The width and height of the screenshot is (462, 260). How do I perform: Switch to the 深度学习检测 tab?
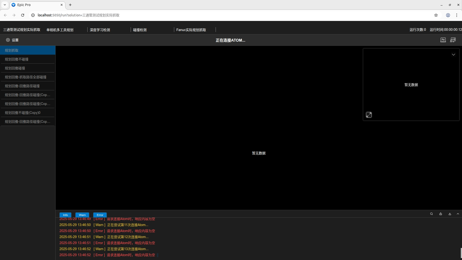[x=100, y=30]
